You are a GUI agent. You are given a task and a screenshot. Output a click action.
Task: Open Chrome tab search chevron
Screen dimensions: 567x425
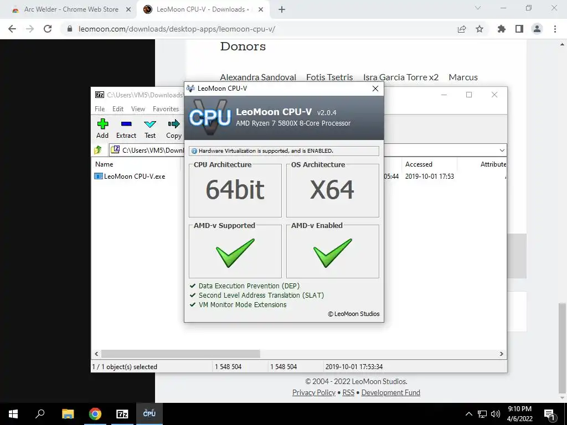[x=478, y=8]
